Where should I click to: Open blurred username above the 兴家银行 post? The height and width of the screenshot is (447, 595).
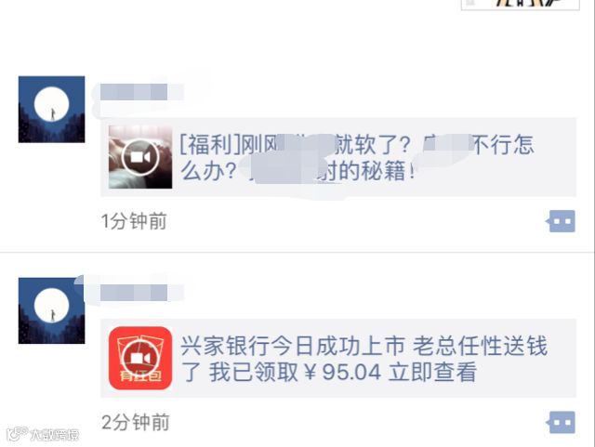(x=141, y=293)
